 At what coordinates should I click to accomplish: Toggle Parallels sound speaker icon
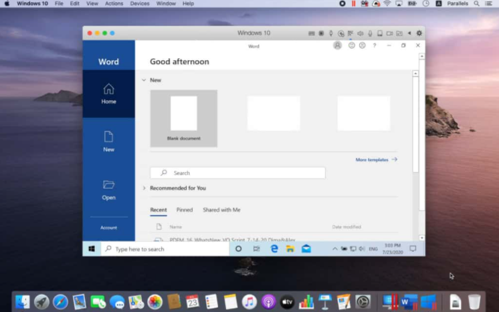pos(361,33)
